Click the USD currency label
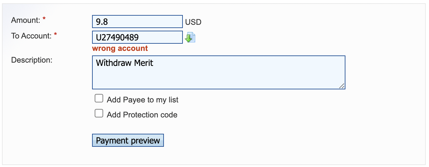Image resolution: width=429 pixels, height=167 pixels. click(193, 22)
